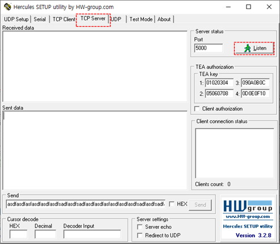Click the Send button

point(200,205)
